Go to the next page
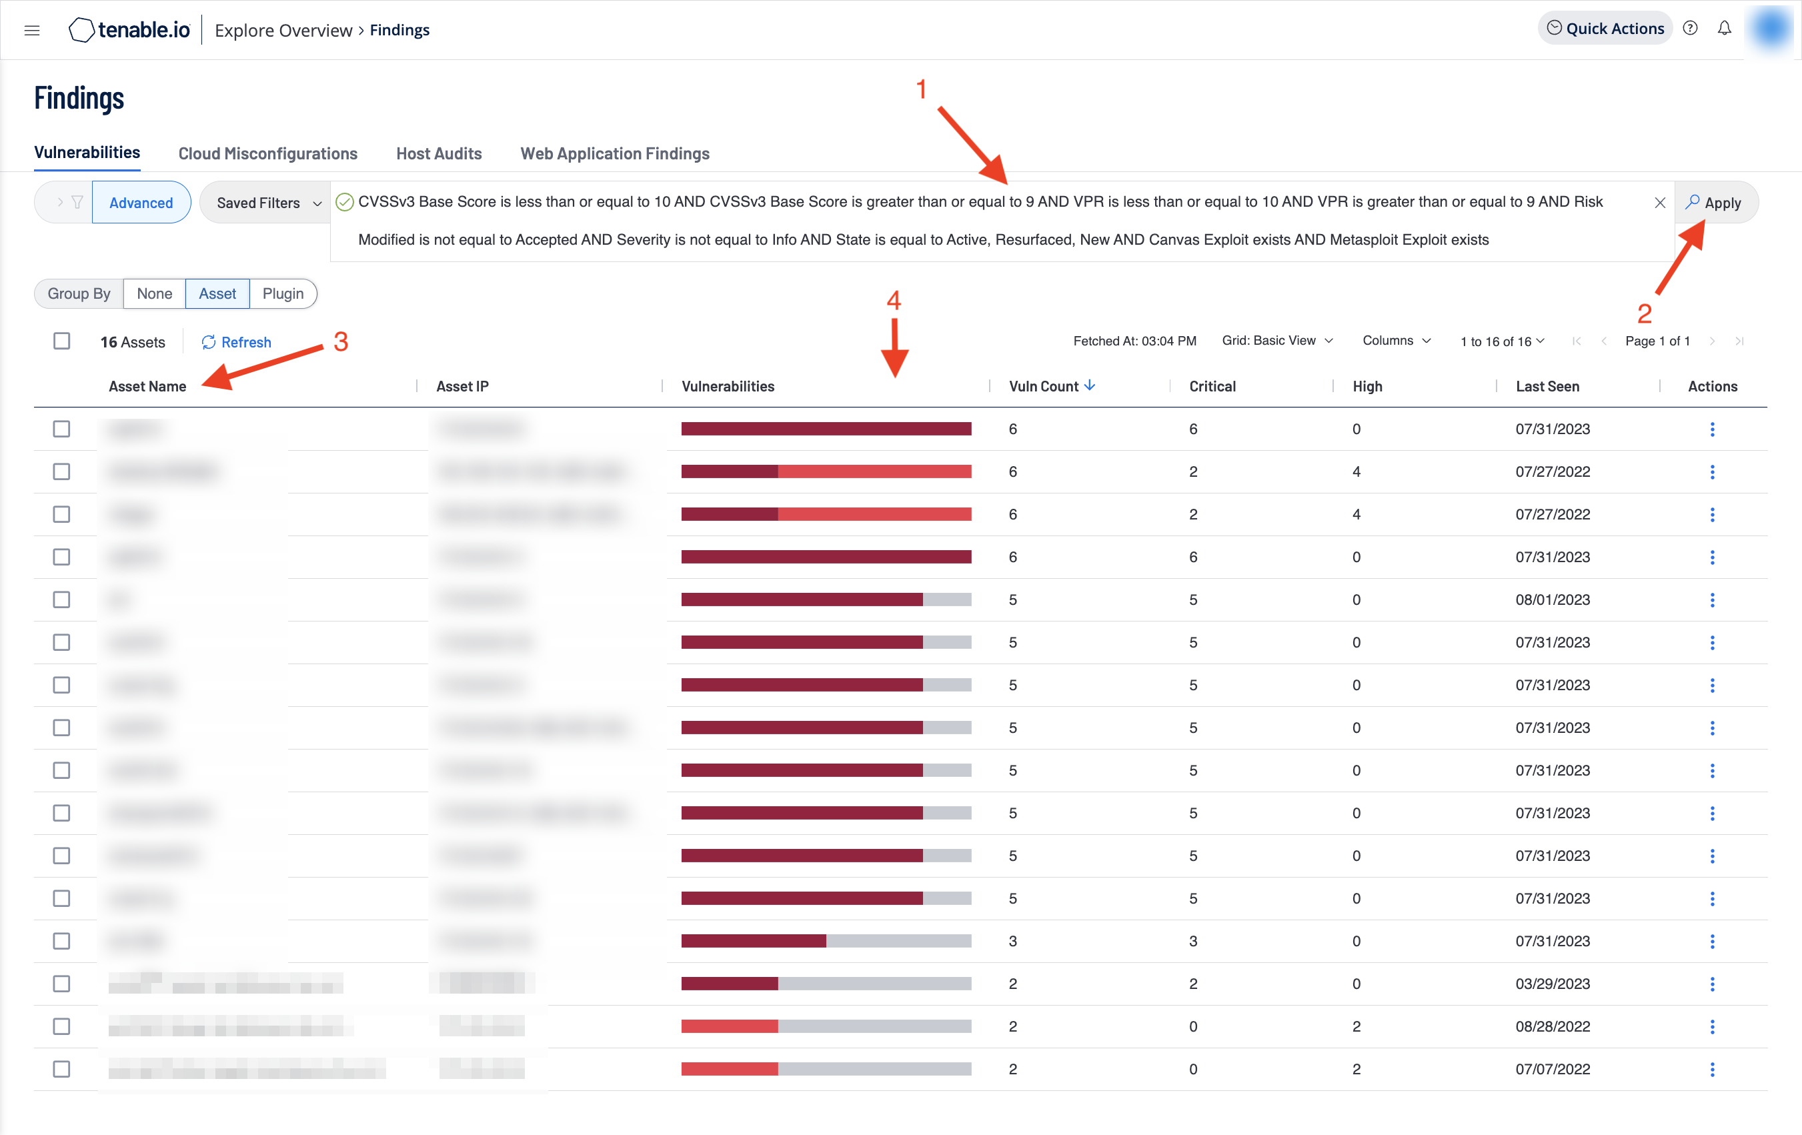The image size is (1802, 1135). click(x=1711, y=341)
